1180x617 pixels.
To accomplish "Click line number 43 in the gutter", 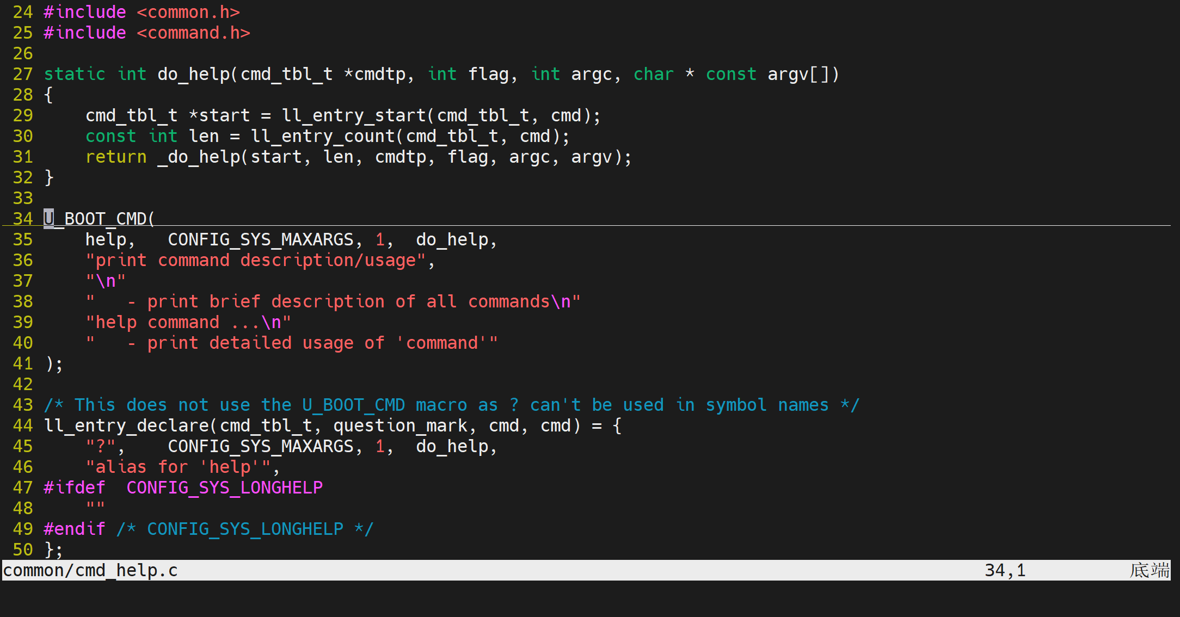I will pos(23,405).
